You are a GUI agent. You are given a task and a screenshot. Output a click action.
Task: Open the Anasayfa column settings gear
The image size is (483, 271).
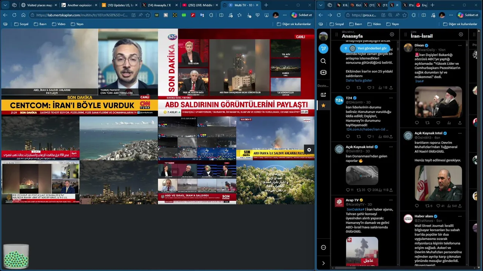pyautogui.click(x=392, y=35)
